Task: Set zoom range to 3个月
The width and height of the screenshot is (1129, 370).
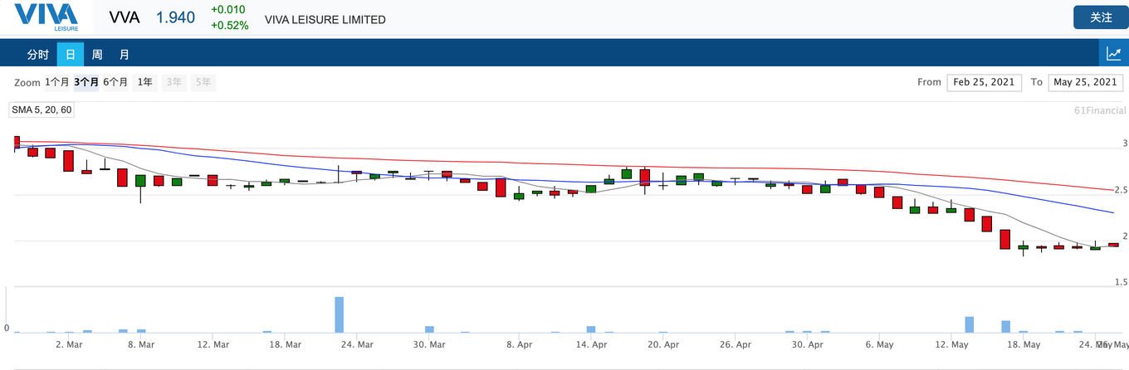Action: [86, 82]
